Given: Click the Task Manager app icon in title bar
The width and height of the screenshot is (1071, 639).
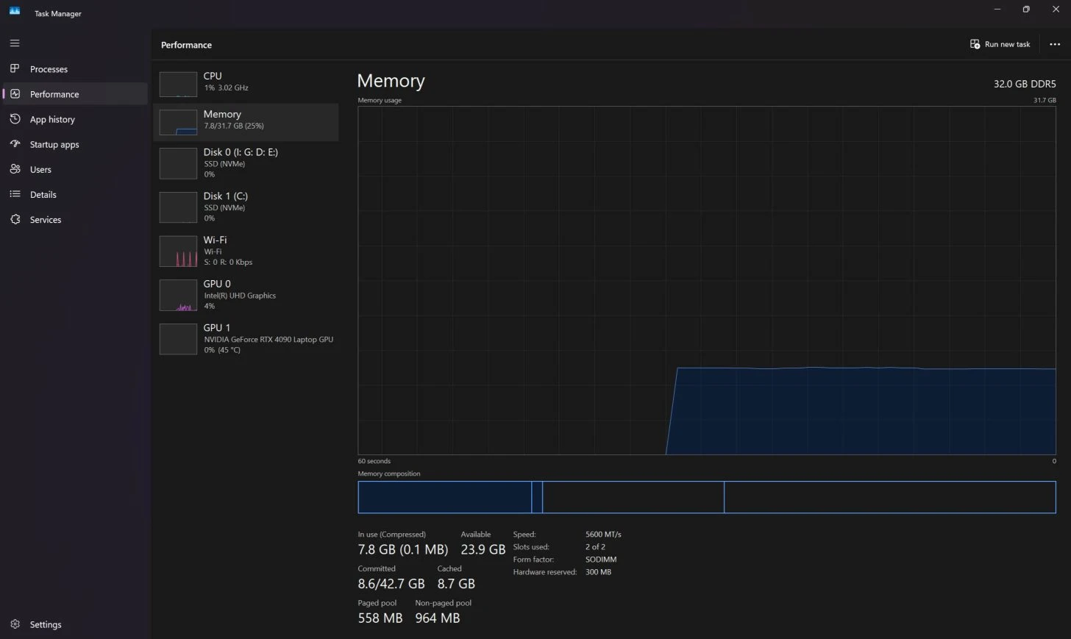Looking at the screenshot, I should tap(15, 11).
